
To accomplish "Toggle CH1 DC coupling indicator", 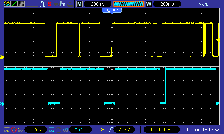I will [7, 130].
